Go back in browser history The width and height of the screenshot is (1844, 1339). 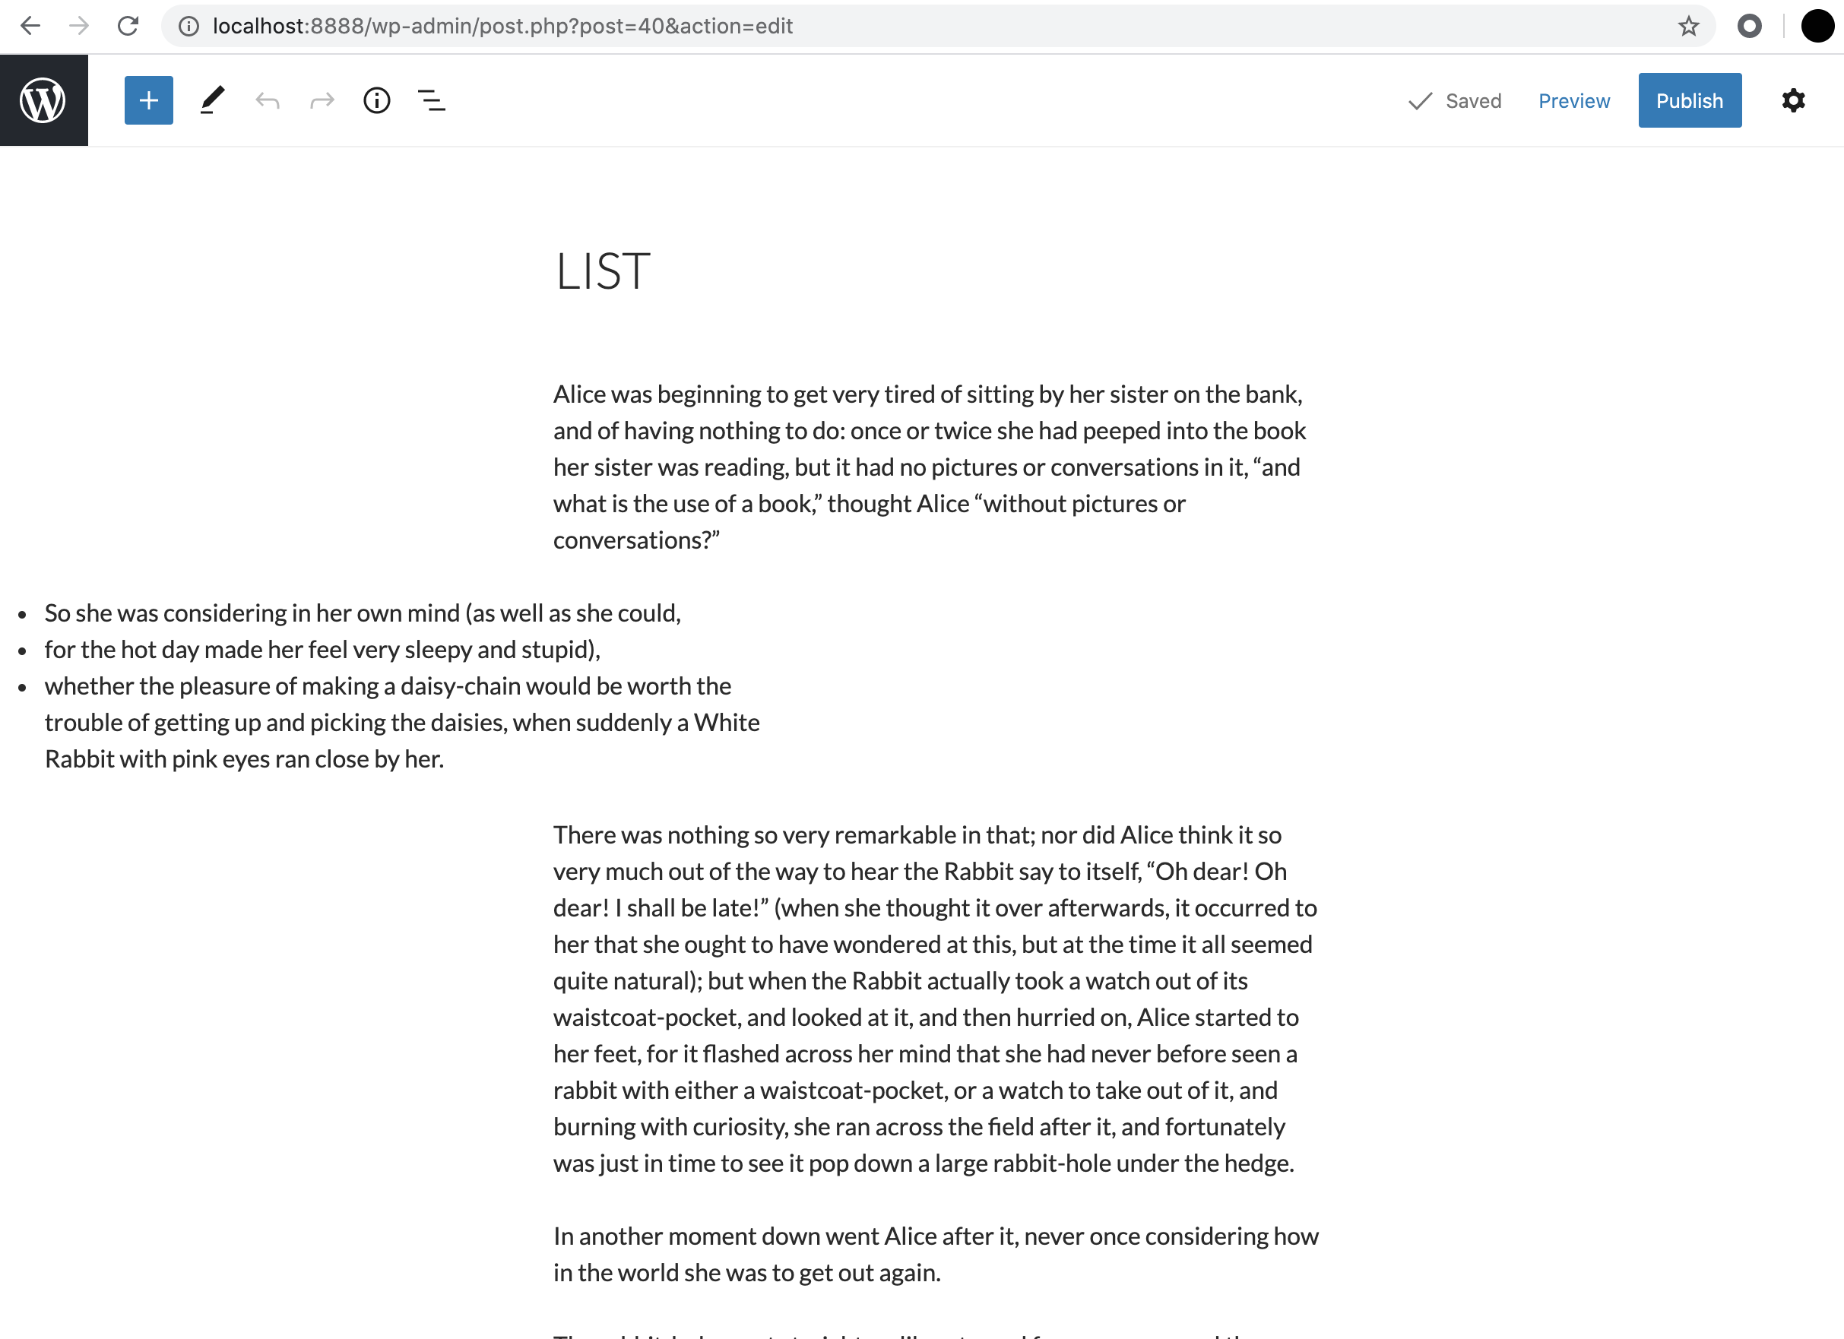31,25
